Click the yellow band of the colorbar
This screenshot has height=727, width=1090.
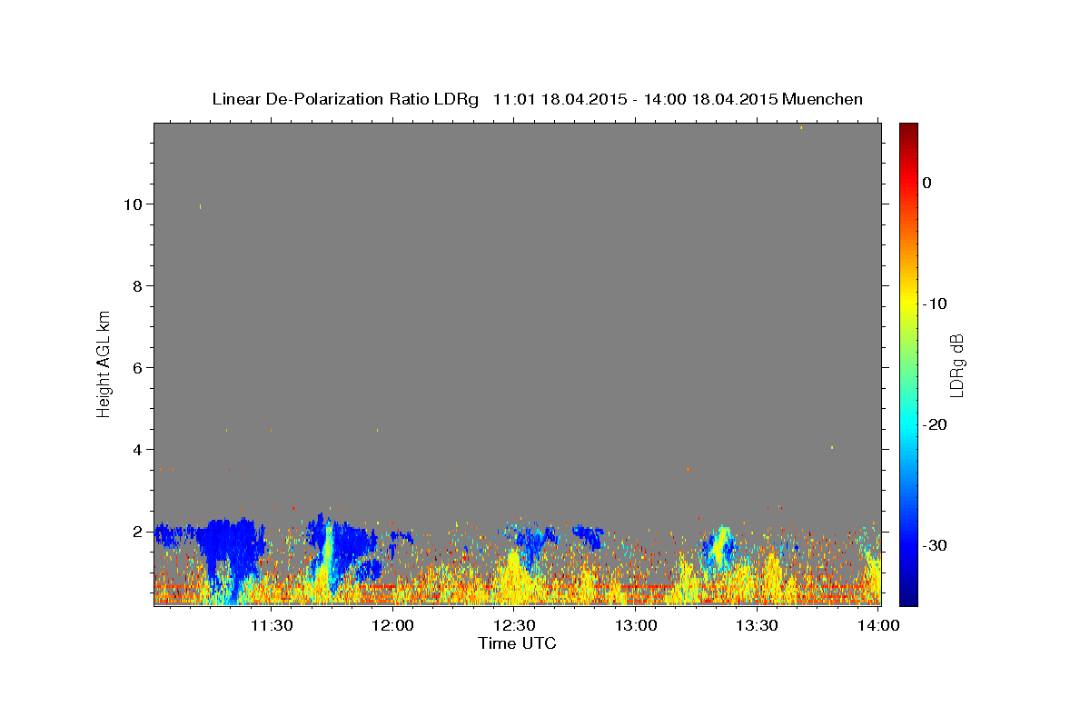(908, 300)
